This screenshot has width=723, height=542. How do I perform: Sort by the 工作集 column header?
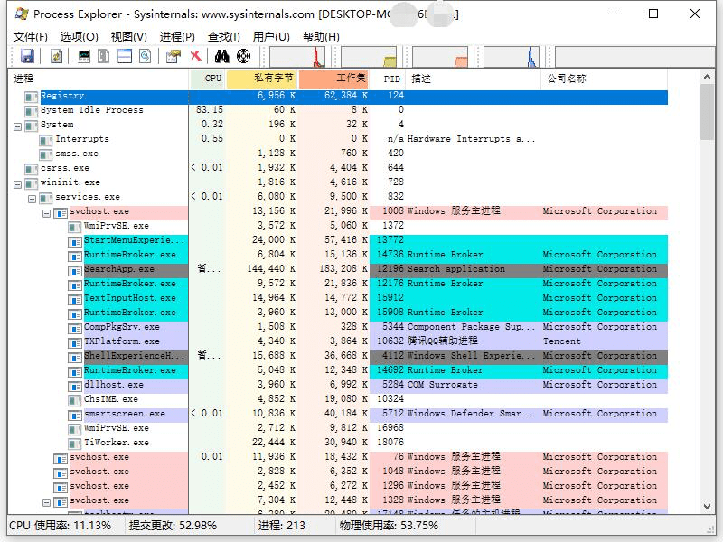pyautogui.click(x=333, y=79)
